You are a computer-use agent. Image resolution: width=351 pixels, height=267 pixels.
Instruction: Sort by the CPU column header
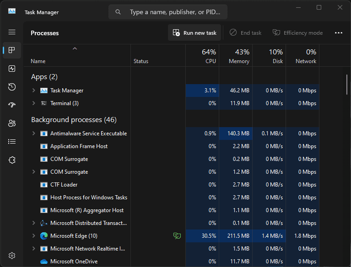tap(202, 55)
